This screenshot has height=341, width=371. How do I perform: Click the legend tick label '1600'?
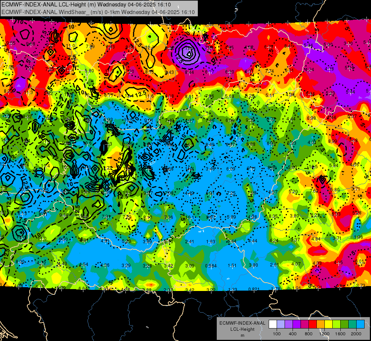click(340, 334)
